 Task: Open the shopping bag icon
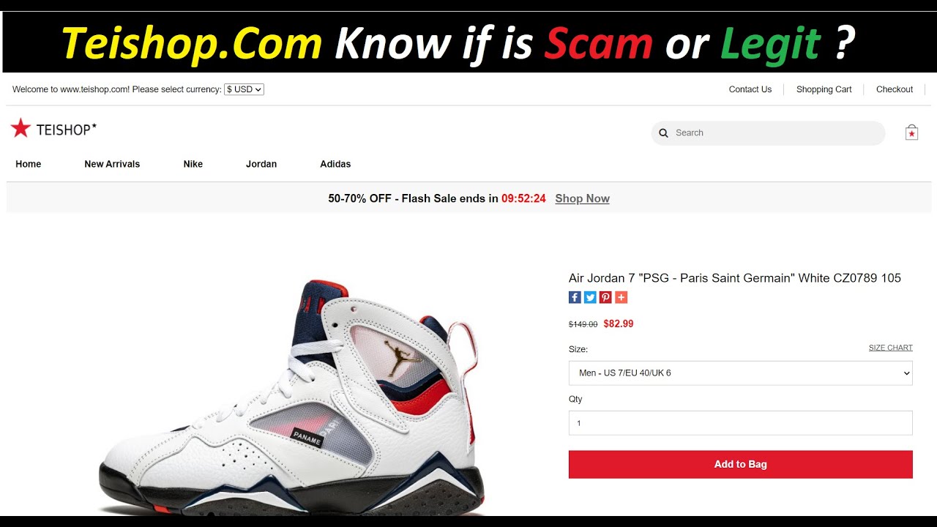click(x=911, y=132)
